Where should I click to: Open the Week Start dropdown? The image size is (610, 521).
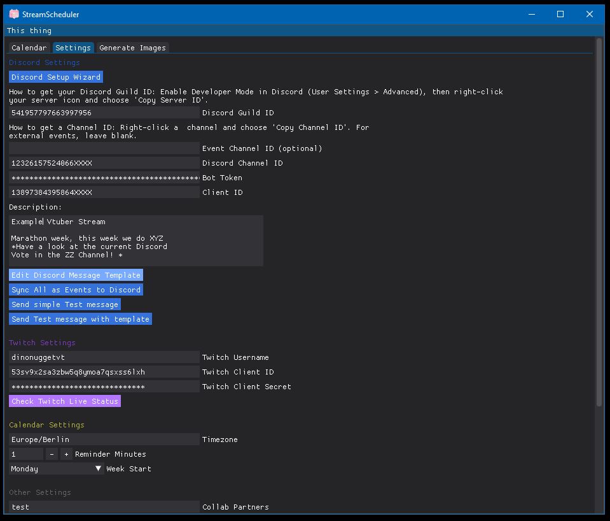(55, 468)
